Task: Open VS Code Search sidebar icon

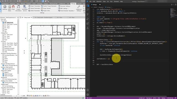Action: [x=88, y=10]
